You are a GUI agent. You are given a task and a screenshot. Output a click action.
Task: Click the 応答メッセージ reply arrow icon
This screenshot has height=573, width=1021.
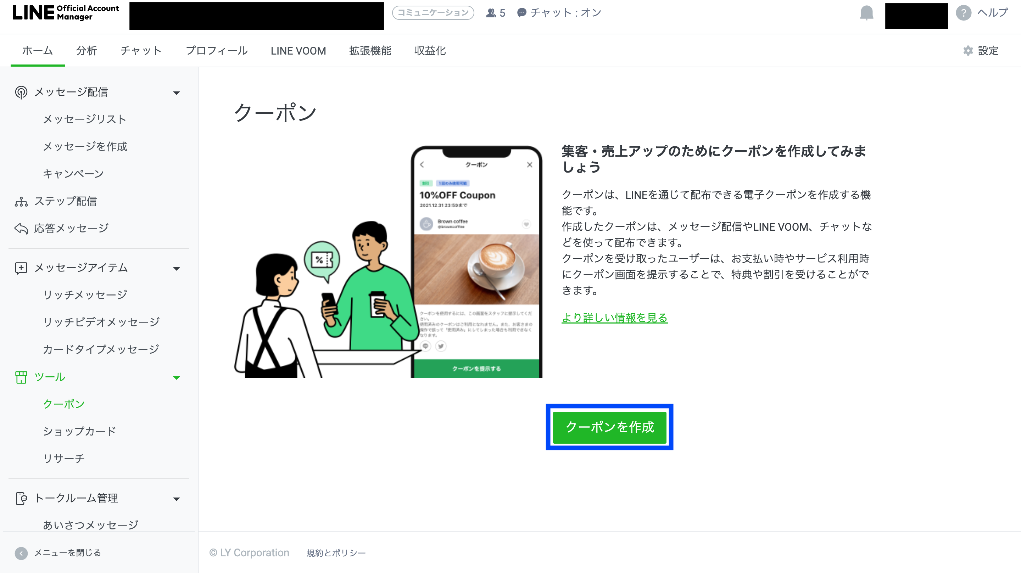[x=21, y=229]
